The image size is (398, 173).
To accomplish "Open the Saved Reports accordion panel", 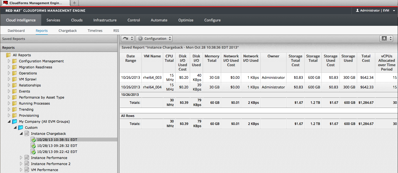I will click(x=14, y=39).
